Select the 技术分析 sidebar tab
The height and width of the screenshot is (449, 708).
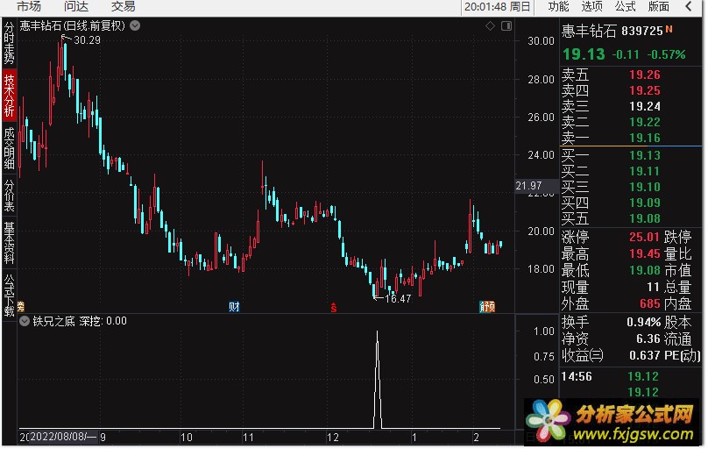[9, 95]
